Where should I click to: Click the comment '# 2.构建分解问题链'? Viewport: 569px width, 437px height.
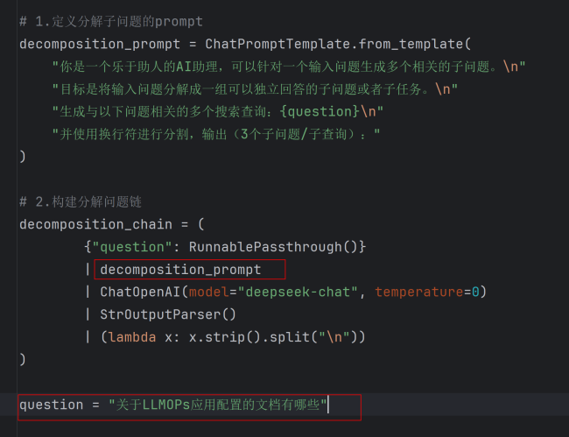coord(80,201)
